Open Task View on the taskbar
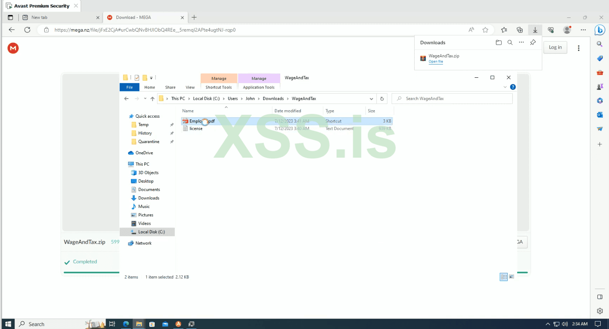Image resolution: width=609 pixels, height=329 pixels. 112,324
